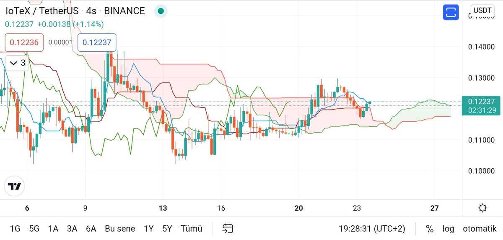503x240 pixels.
Task: Change the 4s chart interval
Action: tap(91, 11)
